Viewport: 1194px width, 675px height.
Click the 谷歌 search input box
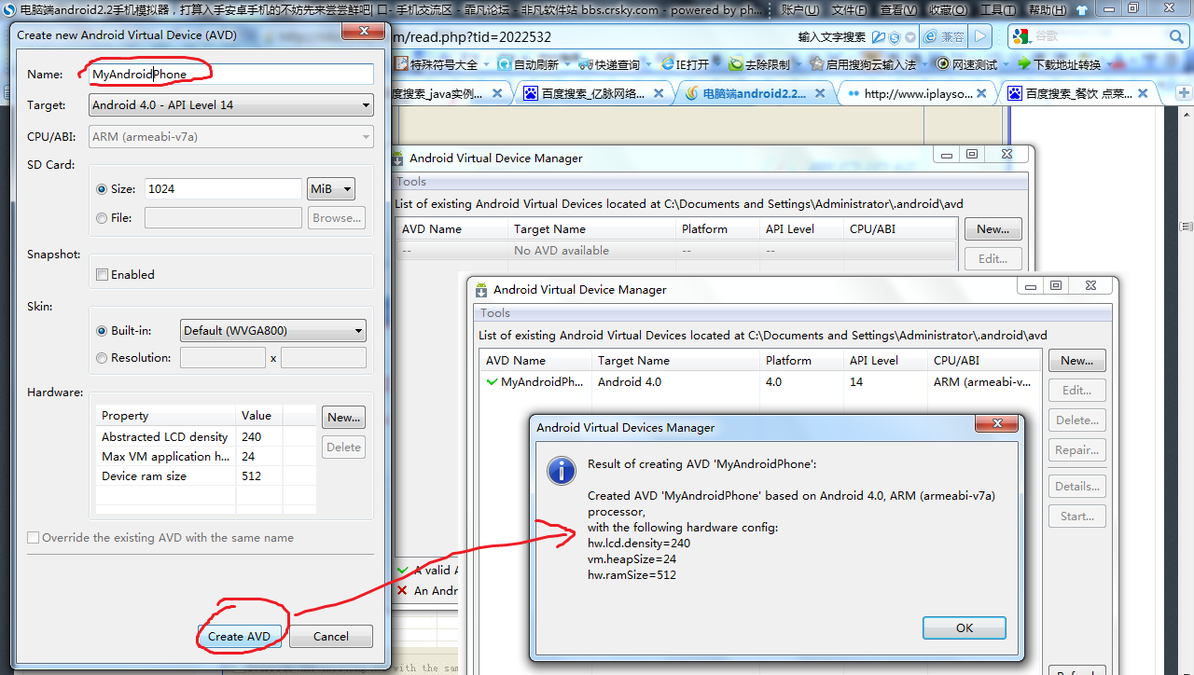1098,36
